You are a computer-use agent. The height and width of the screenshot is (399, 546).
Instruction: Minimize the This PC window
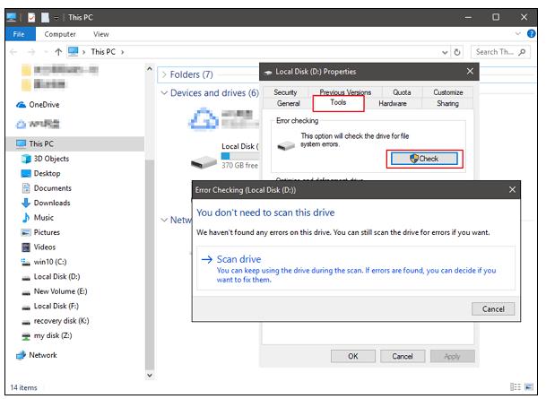pos(468,17)
